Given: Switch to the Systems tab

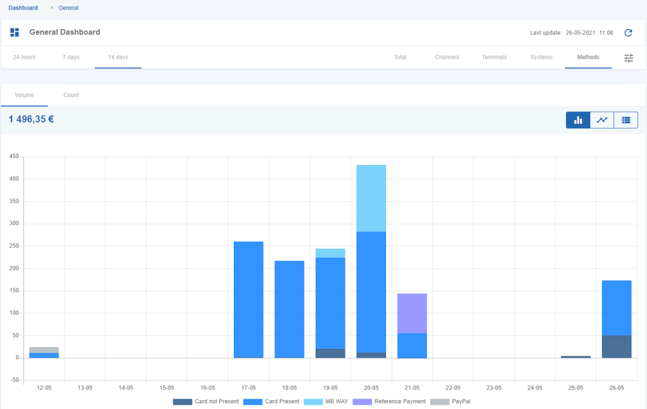Looking at the screenshot, I should [541, 57].
